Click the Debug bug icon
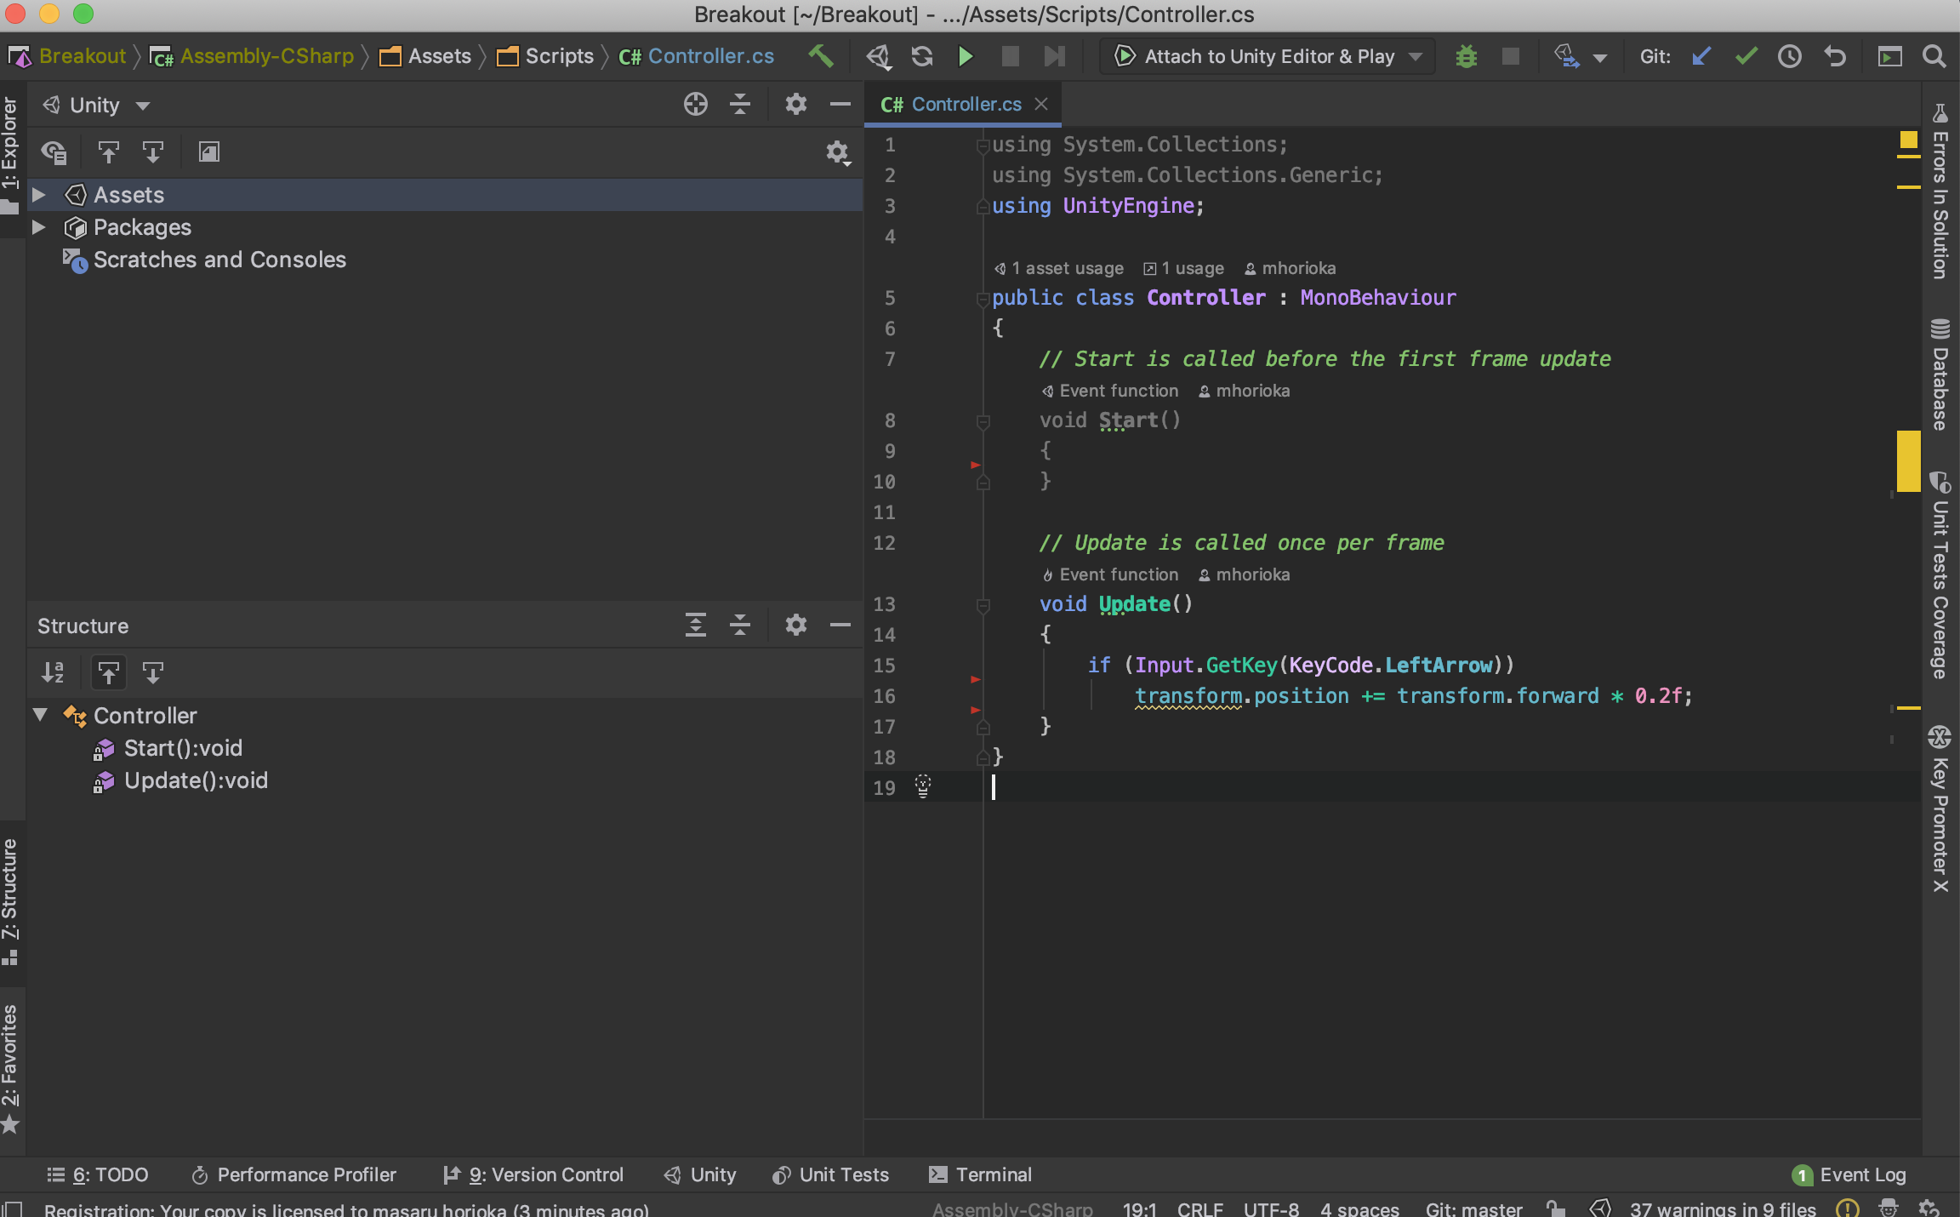 click(1466, 56)
